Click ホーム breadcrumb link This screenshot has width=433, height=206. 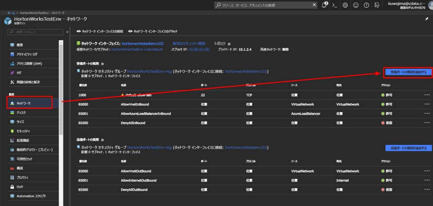11,13
